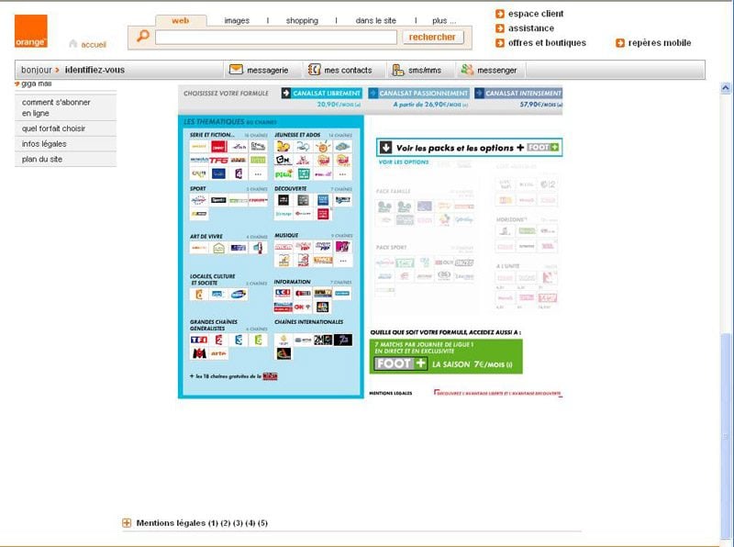This screenshot has width=734, height=547.
Task: Click the LCI news channel logo
Action: click(284, 293)
